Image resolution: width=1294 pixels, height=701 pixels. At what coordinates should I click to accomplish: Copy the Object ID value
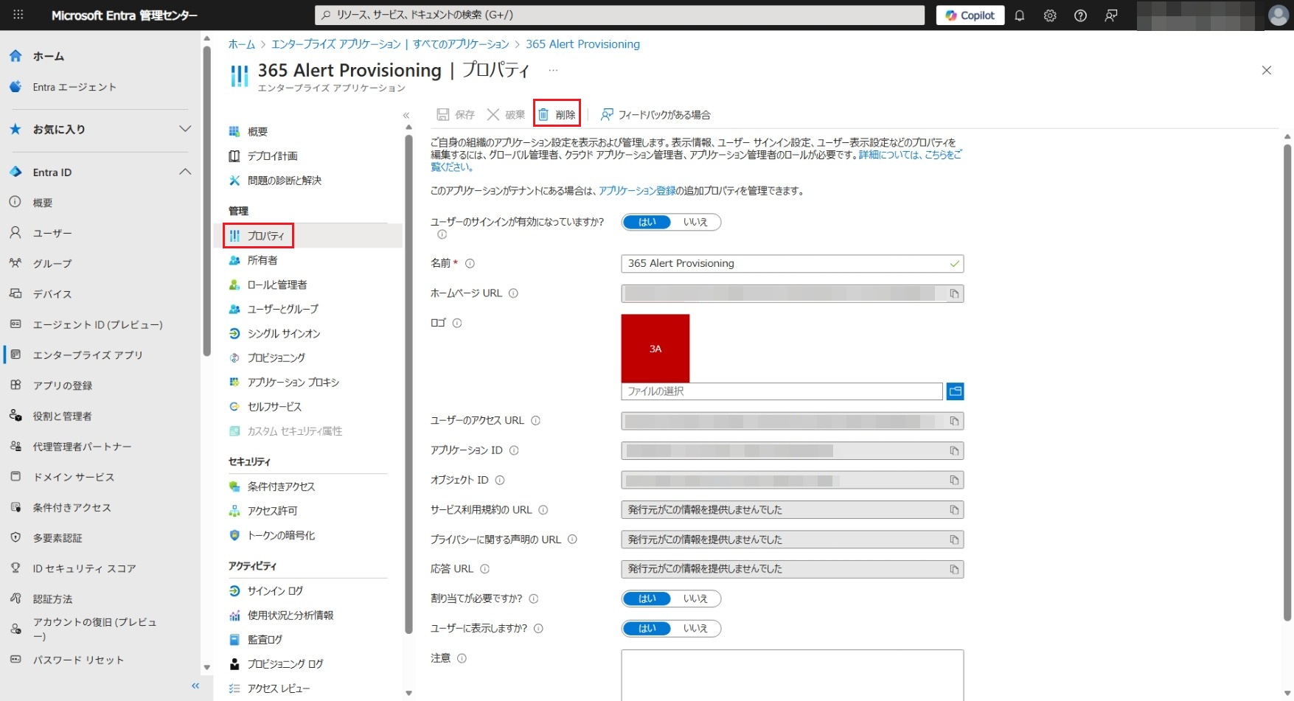(954, 481)
